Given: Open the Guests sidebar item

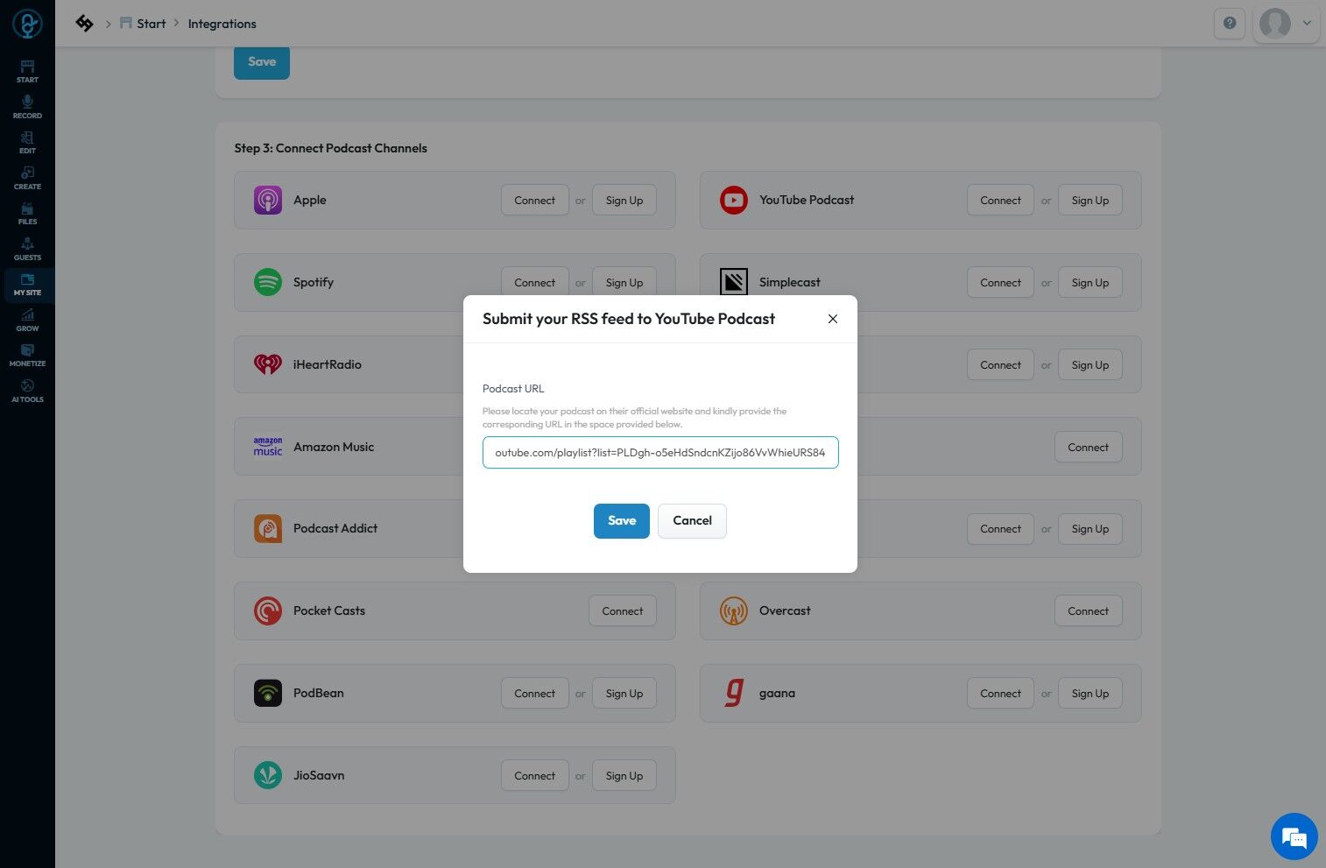Looking at the screenshot, I should click(27, 249).
